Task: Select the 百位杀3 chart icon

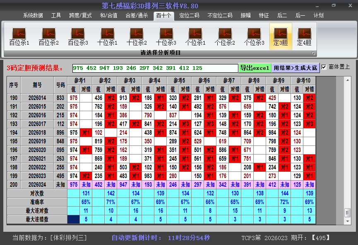Action: coord(78,36)
